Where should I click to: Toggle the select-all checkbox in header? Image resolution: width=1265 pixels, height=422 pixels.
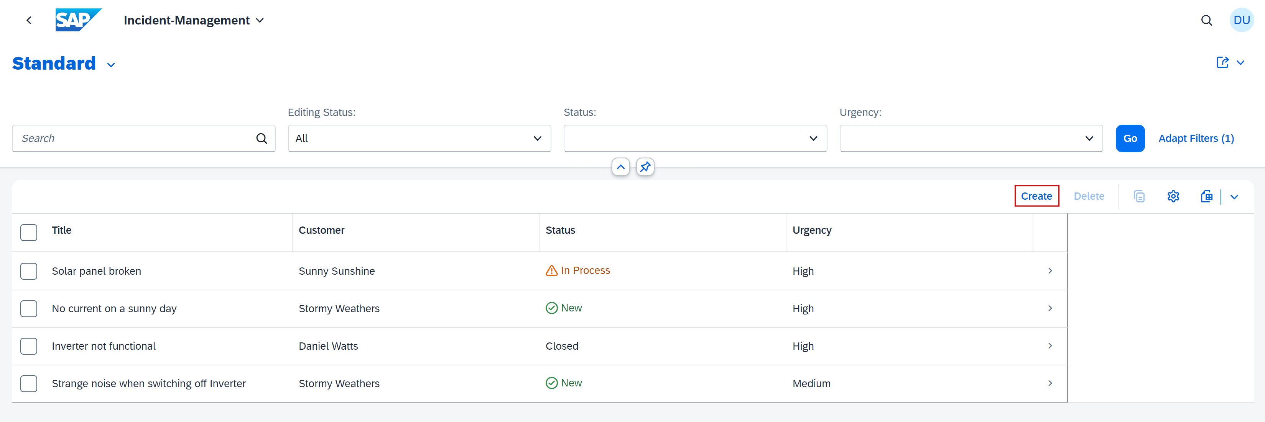click(x=28, y=232)
